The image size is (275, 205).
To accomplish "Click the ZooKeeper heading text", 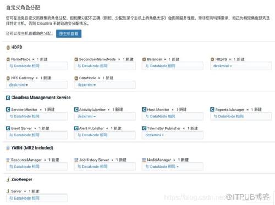I will (x=21, y=179).
